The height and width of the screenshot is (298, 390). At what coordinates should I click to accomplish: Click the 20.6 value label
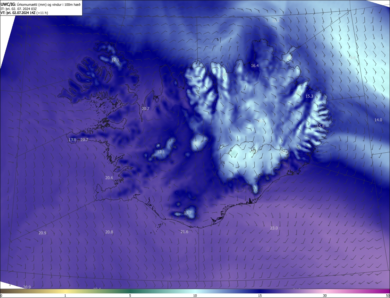(x=109, y=178)
